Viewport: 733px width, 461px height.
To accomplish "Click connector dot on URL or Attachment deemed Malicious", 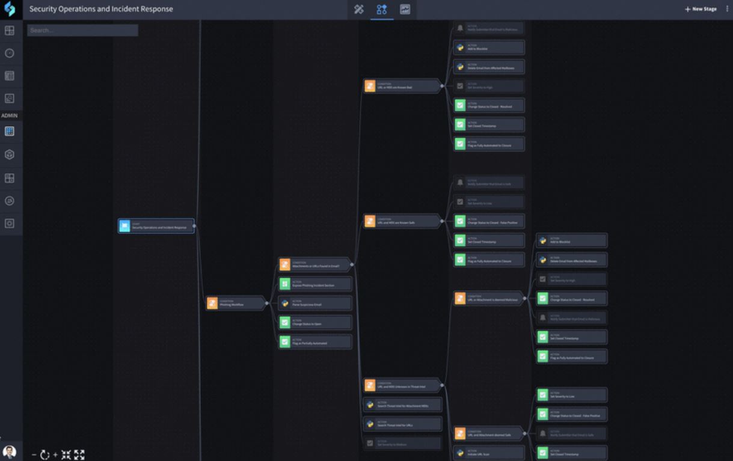I will click(x=525, y=298).
